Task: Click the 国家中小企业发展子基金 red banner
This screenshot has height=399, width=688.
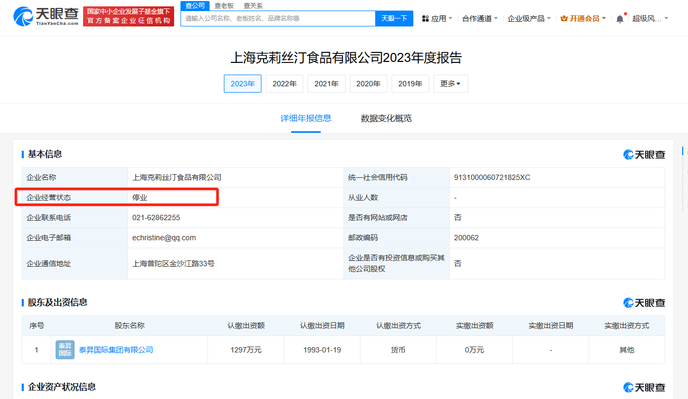Action: [x=129, y=16]
